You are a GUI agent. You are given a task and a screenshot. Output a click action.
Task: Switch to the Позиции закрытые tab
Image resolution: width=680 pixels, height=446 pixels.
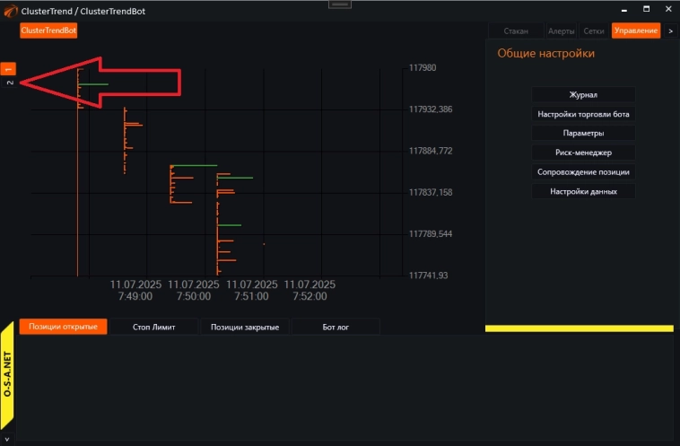(x=244, y=327)
